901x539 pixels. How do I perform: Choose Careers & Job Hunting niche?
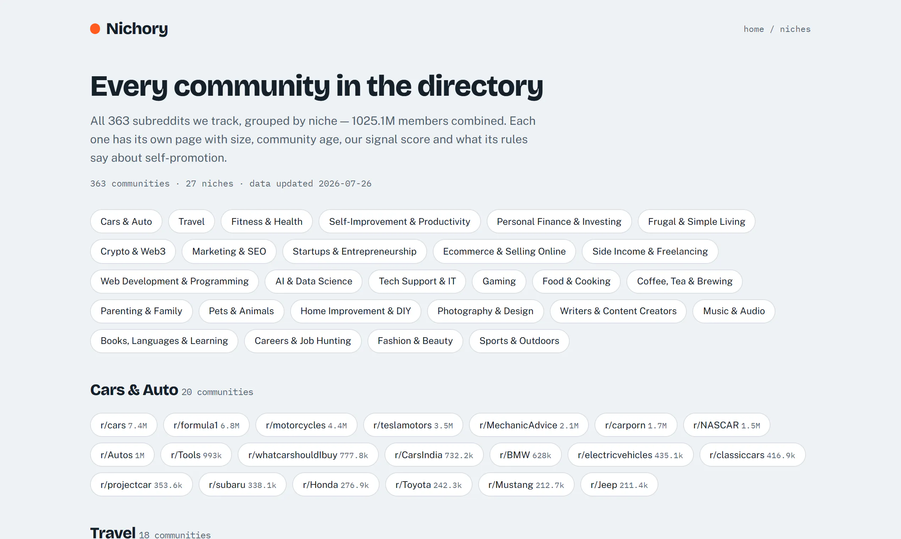pos(303,341)
